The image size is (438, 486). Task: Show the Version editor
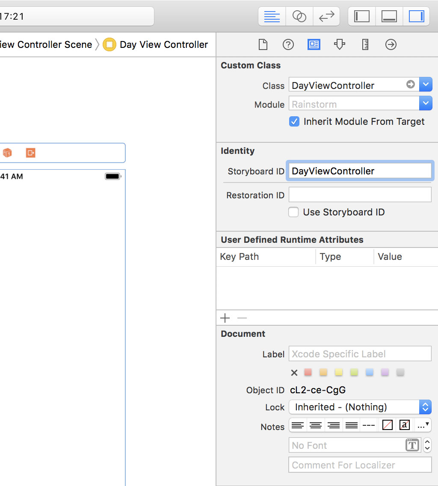pos(326,16)
